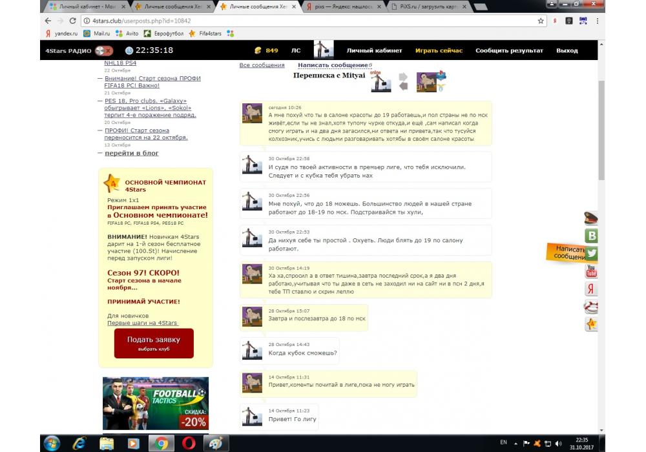Click the Twitter bird side icon
Viewport: 646px width, 452px height.
click(x=592, y=254)
